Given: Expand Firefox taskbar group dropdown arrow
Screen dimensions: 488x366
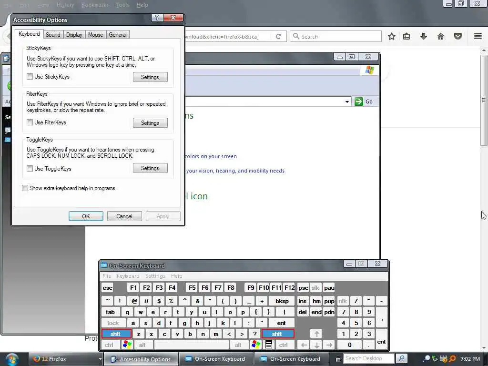Looking at the screenshot, I should tap(100, 359).
